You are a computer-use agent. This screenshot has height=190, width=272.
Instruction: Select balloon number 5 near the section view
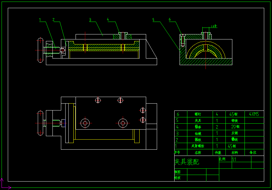pos(153,20)
